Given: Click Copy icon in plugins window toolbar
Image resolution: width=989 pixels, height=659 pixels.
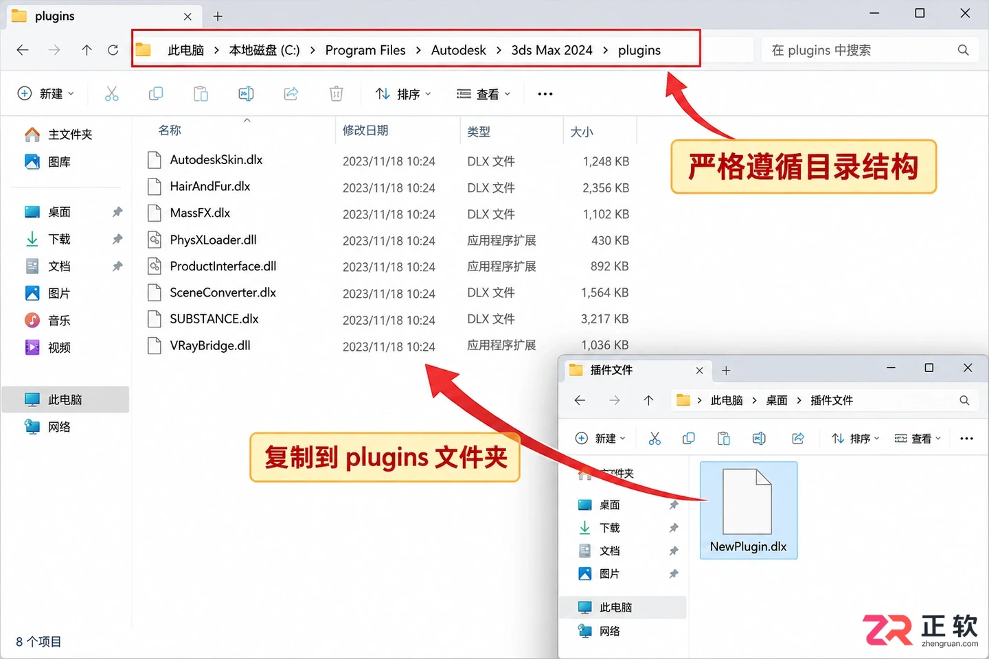Looking at the screenshot, I should [x=156, y=94].
